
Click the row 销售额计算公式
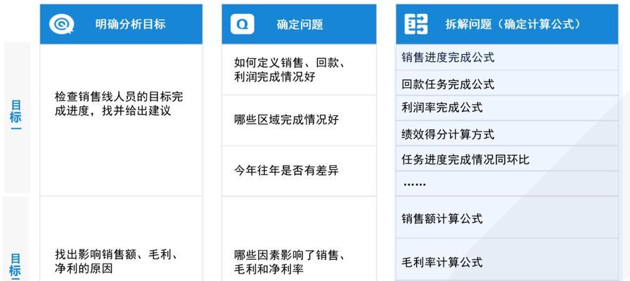pyautogui.click(x=507, y=217)
